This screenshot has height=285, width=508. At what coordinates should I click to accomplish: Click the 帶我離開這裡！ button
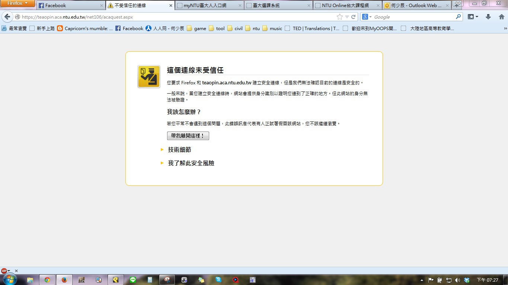188,136
